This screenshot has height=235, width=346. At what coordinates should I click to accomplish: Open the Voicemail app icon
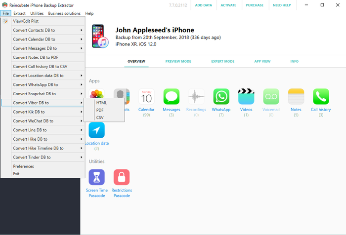[x=271, y=97]
